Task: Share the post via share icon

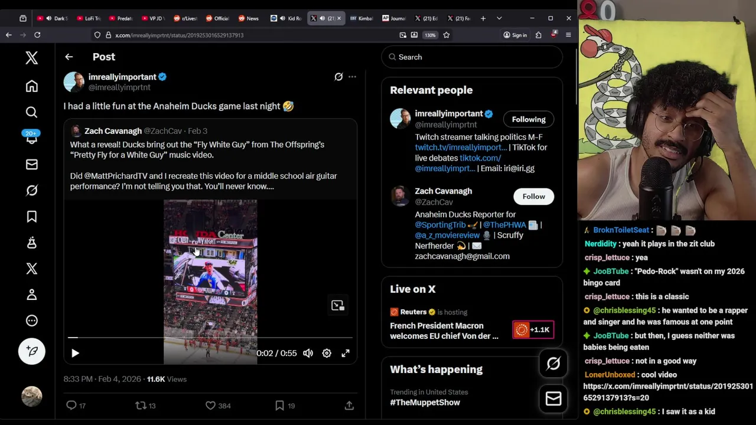Action: [349, 406]
